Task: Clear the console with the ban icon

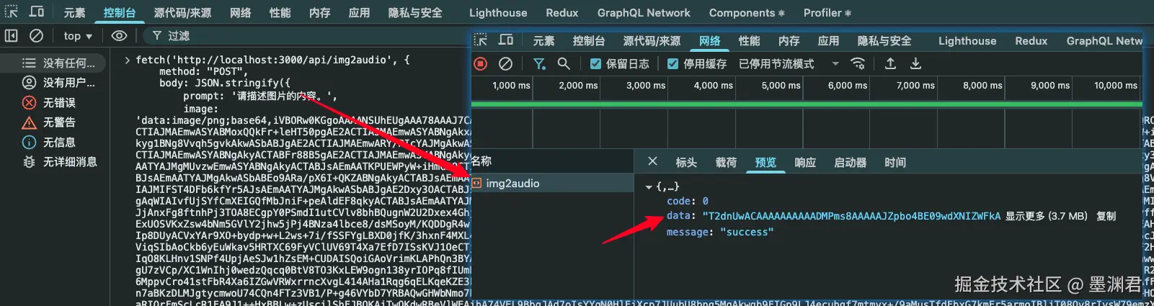Action: (x=36, y=35)
